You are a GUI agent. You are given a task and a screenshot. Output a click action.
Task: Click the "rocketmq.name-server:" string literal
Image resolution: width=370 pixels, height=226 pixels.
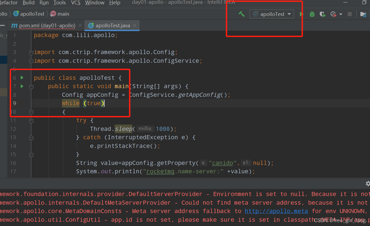184,172
